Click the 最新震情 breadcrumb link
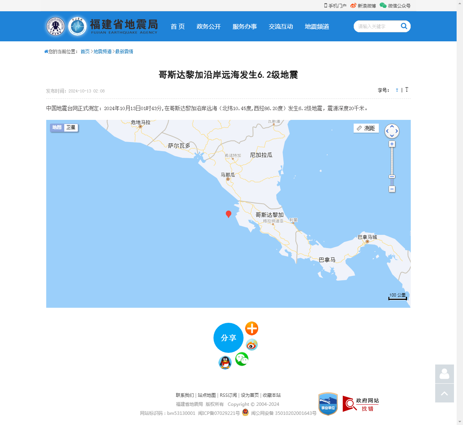The height and width of the screenshot is (425, 463). pyautogui.click(x=124, y=51)
